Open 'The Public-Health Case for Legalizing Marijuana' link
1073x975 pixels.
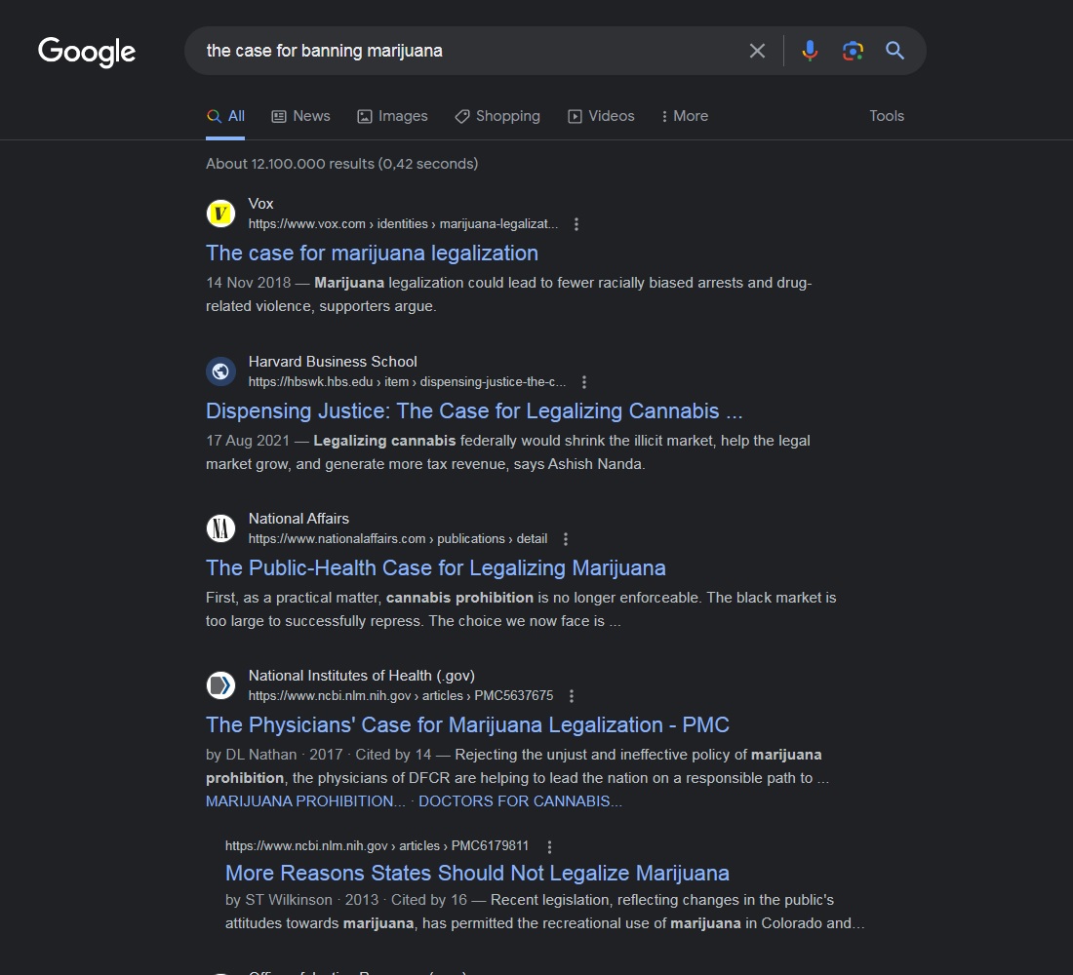tap(436, 567)
